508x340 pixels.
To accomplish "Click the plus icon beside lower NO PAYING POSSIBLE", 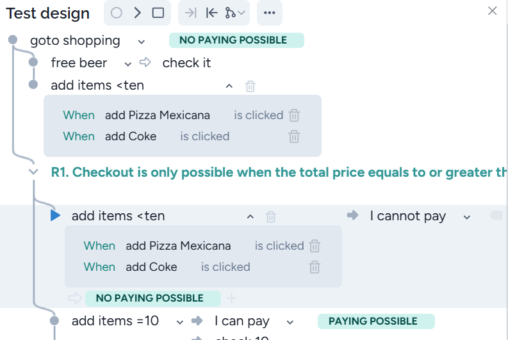I will 231,298.
